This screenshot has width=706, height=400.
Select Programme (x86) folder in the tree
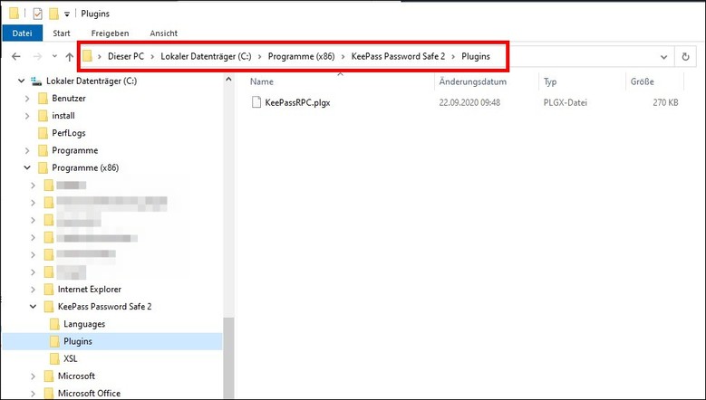85,168
